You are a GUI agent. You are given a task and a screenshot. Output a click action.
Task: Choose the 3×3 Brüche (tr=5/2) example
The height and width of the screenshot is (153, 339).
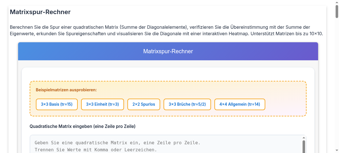click(187, 104)
